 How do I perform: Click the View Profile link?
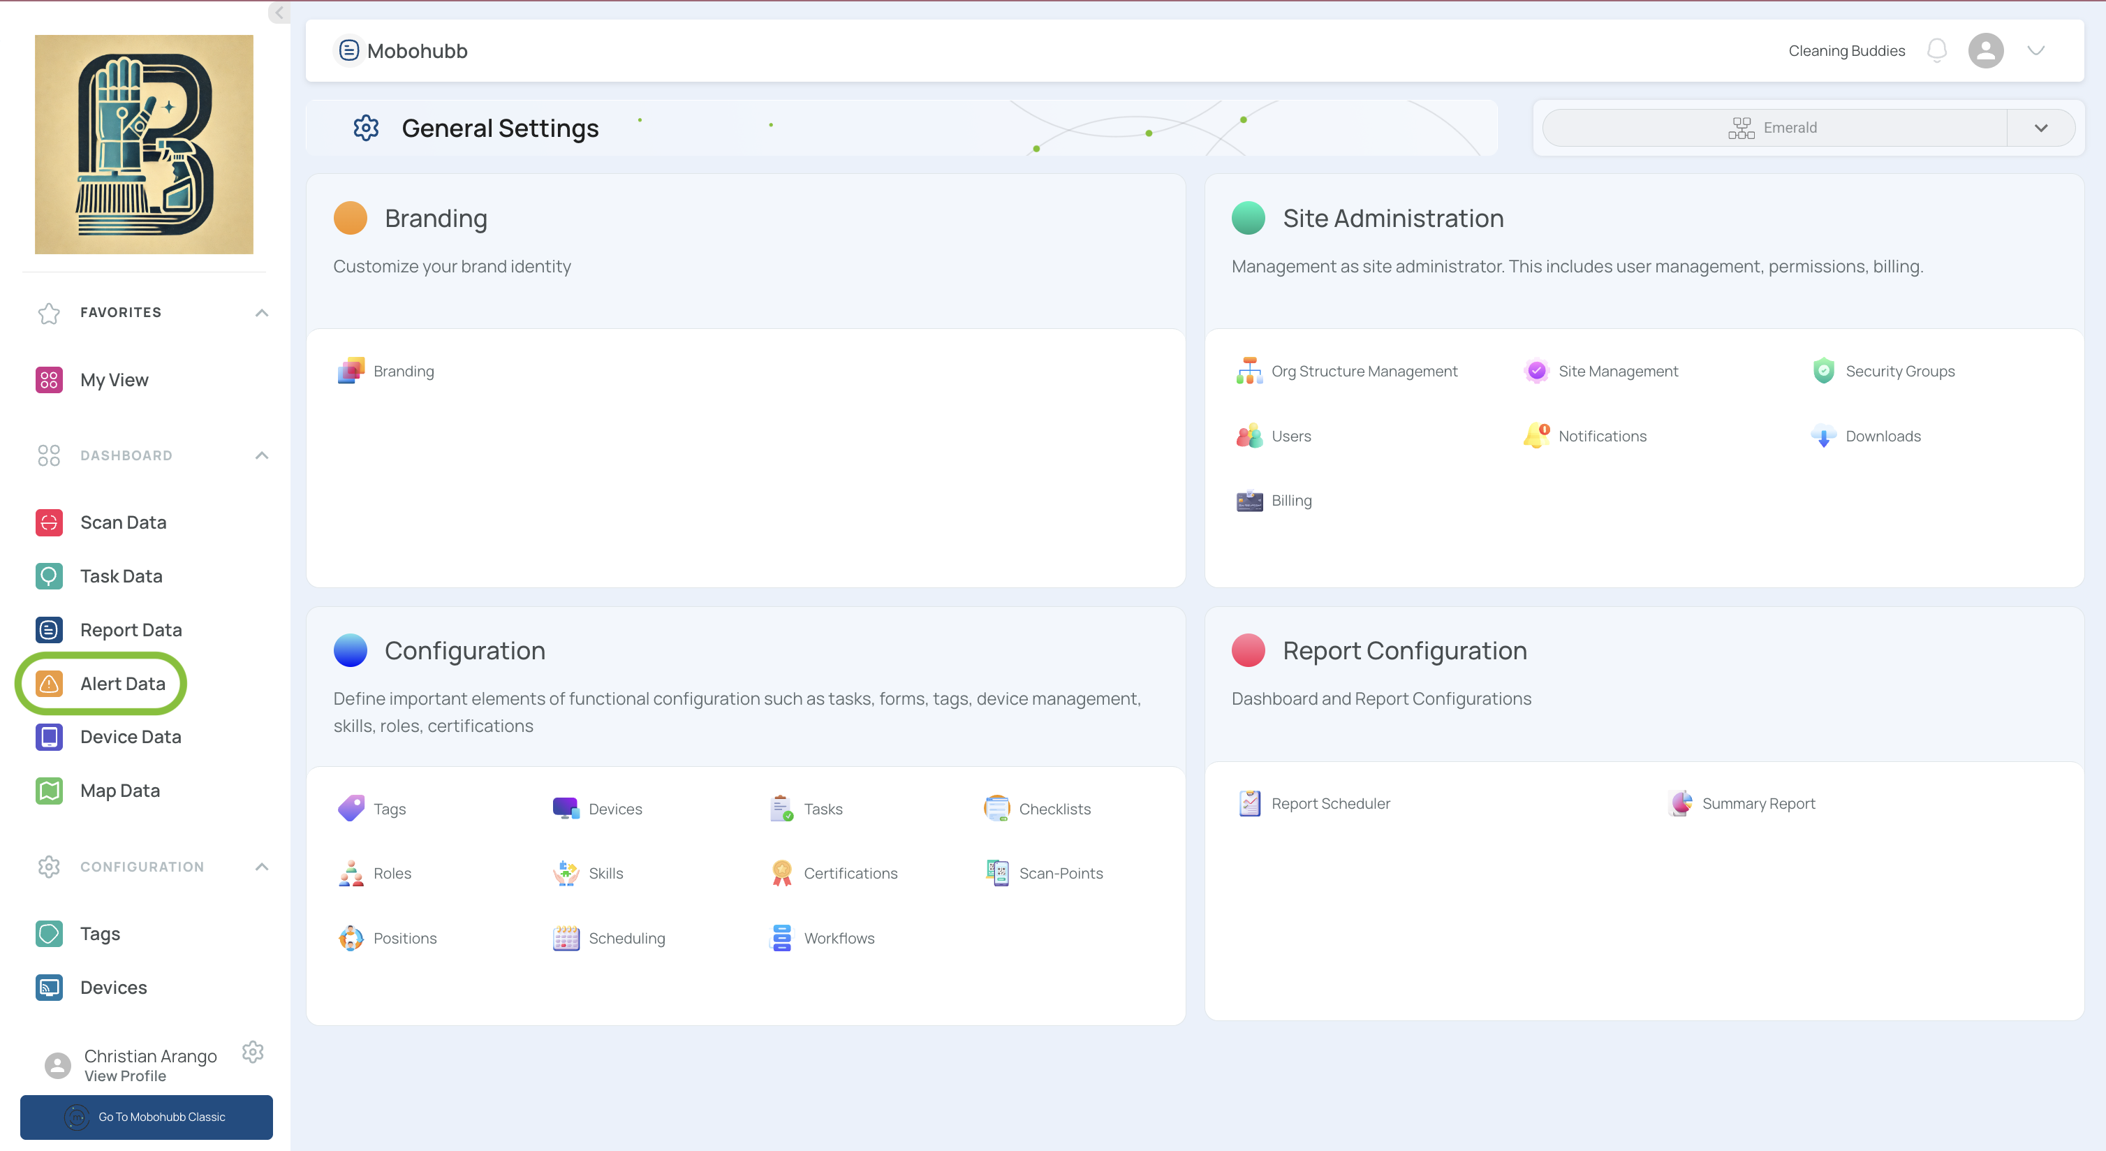[125, 1076]
